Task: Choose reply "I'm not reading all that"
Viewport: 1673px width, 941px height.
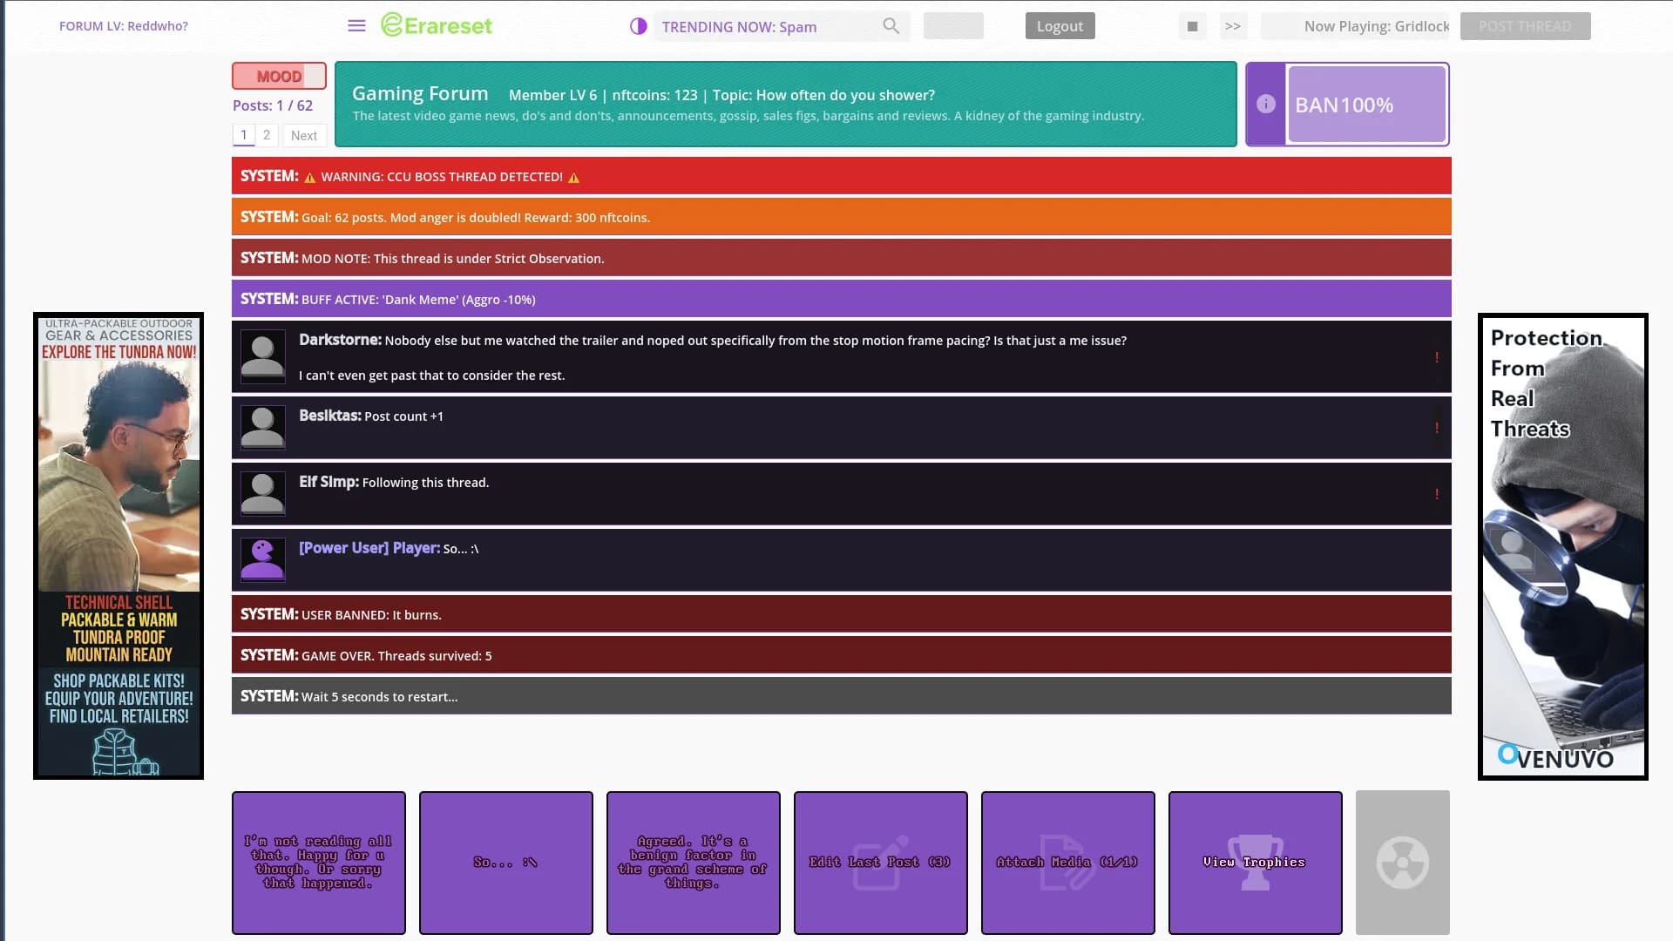Action: click(x=319, y=863)
